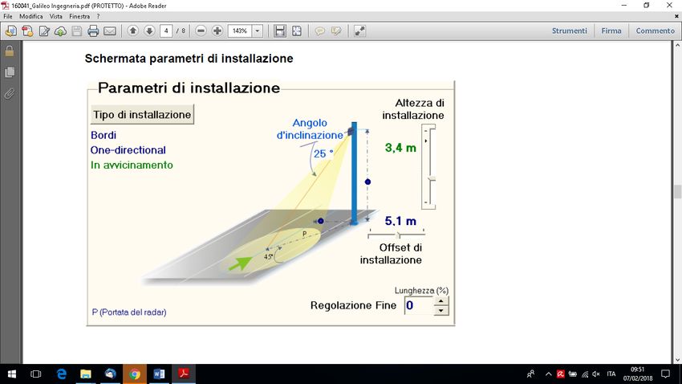682x384 pixels.
Task: Open the Commento pane
Action: pos(655,31)
